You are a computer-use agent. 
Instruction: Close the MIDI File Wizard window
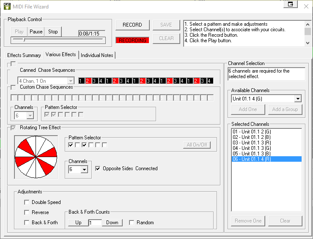pyautogui.click(x=306, y=6)
